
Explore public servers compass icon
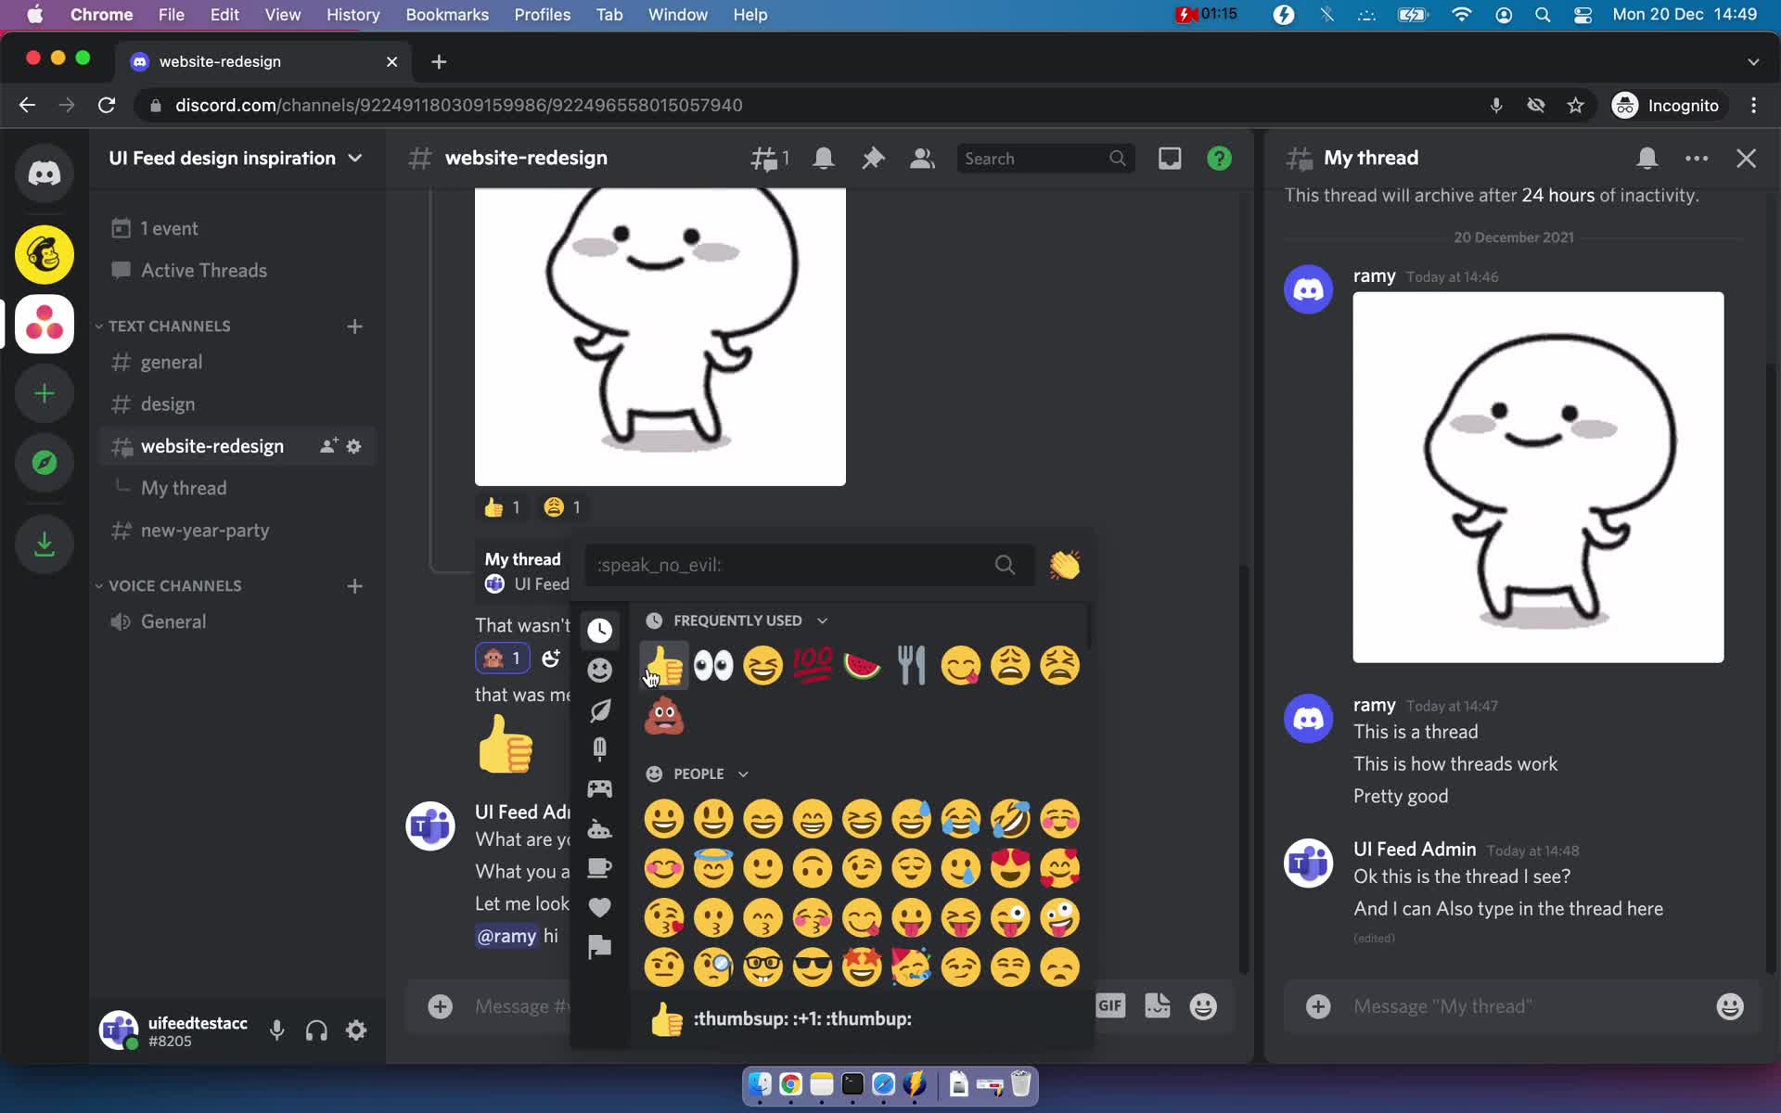(x=44, y=463)
